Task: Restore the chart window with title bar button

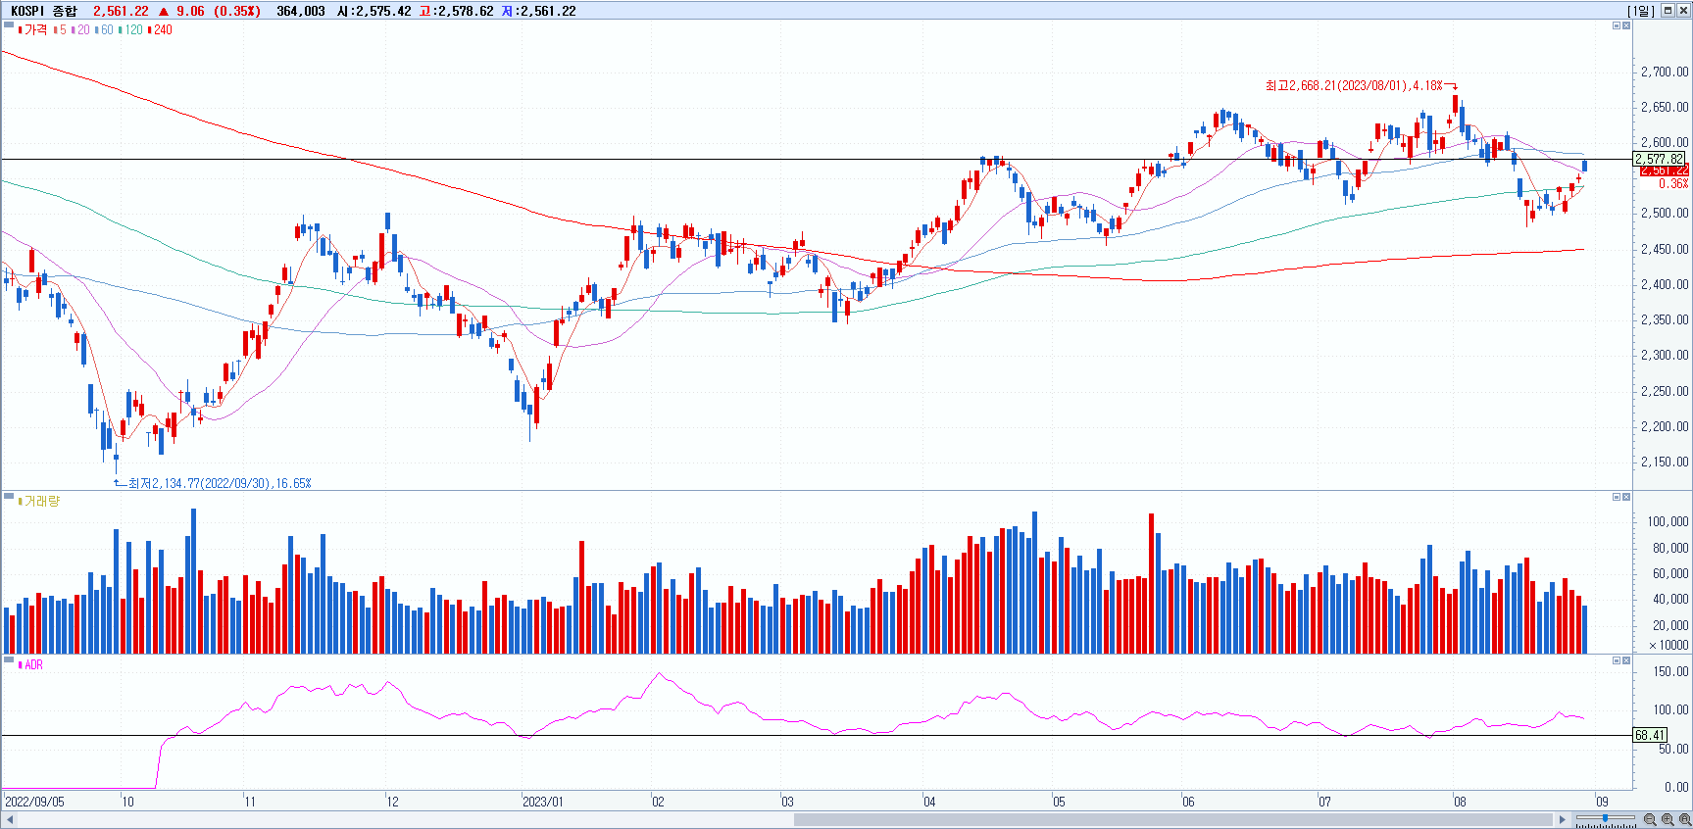Action: click(1668, 11)
